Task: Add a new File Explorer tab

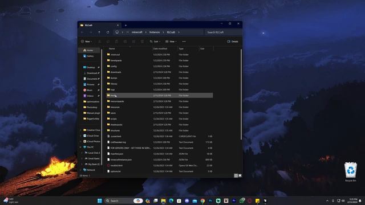Action: pyautogui.click(x=125, y=25)
